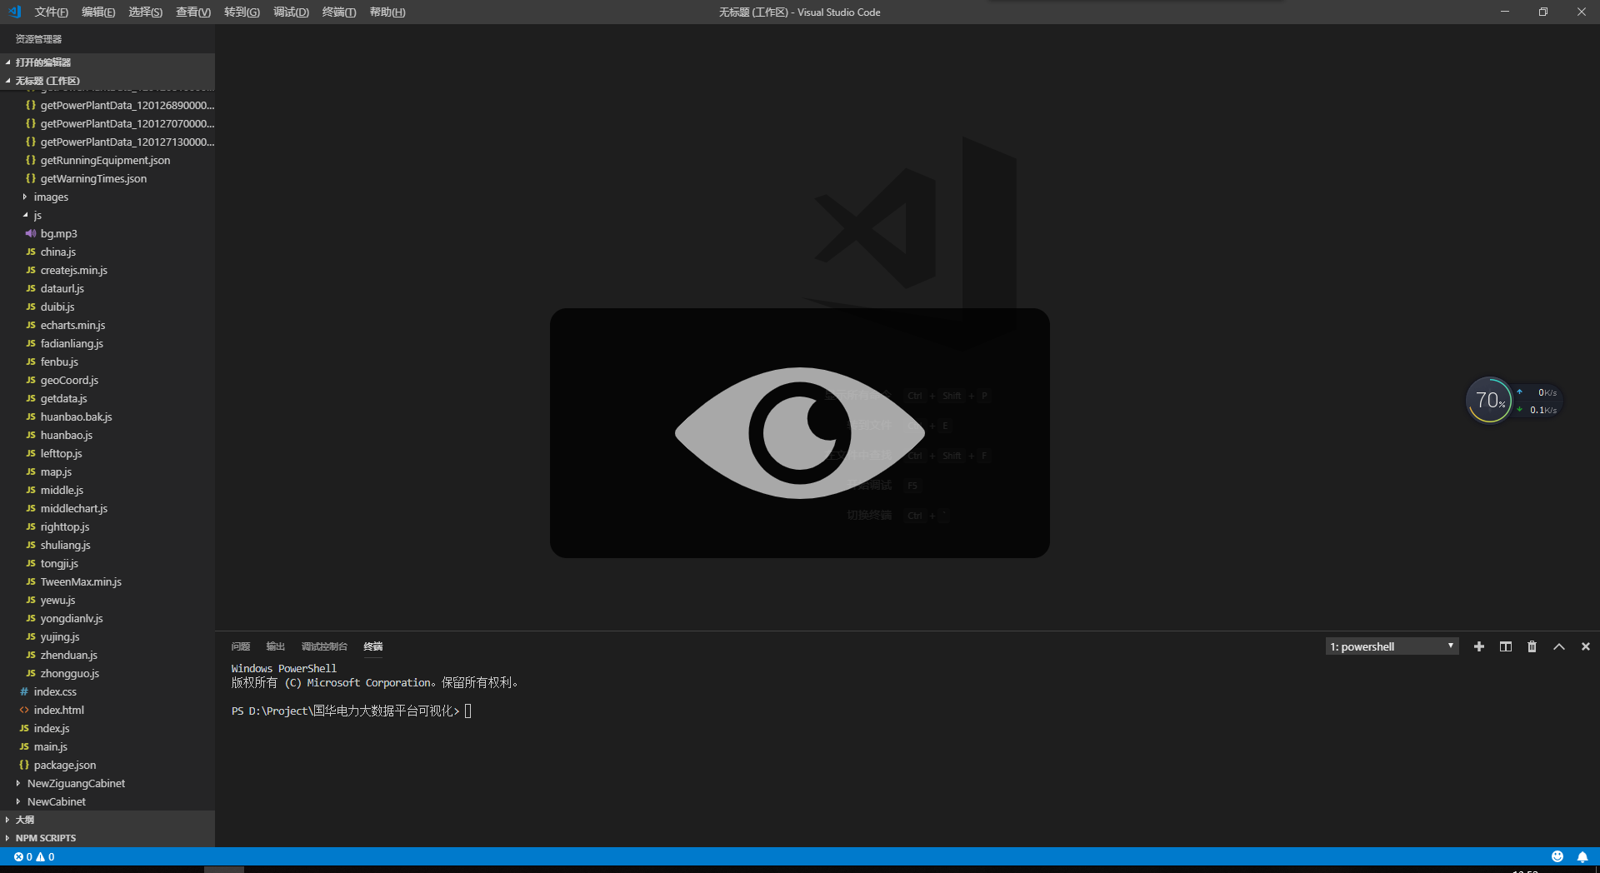
Task: Click the VS Code logo in title bar
Action: click(14, 12)
